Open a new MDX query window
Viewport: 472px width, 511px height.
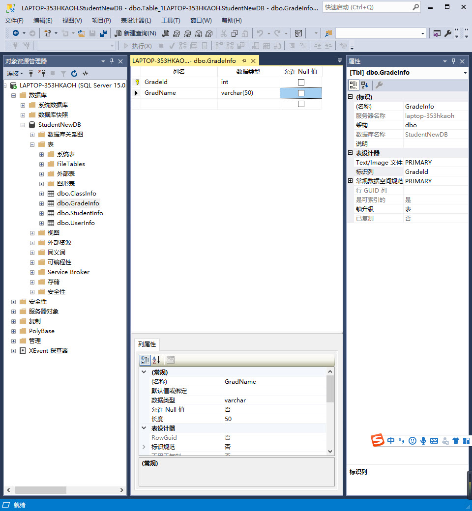coord(177,34)
